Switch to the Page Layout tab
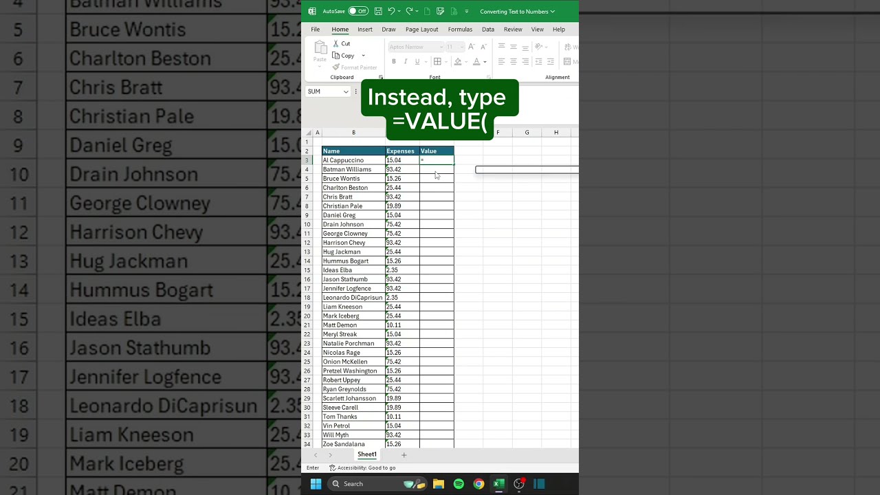The height and width of the screenshot is (495, 880). pos(421,30)
